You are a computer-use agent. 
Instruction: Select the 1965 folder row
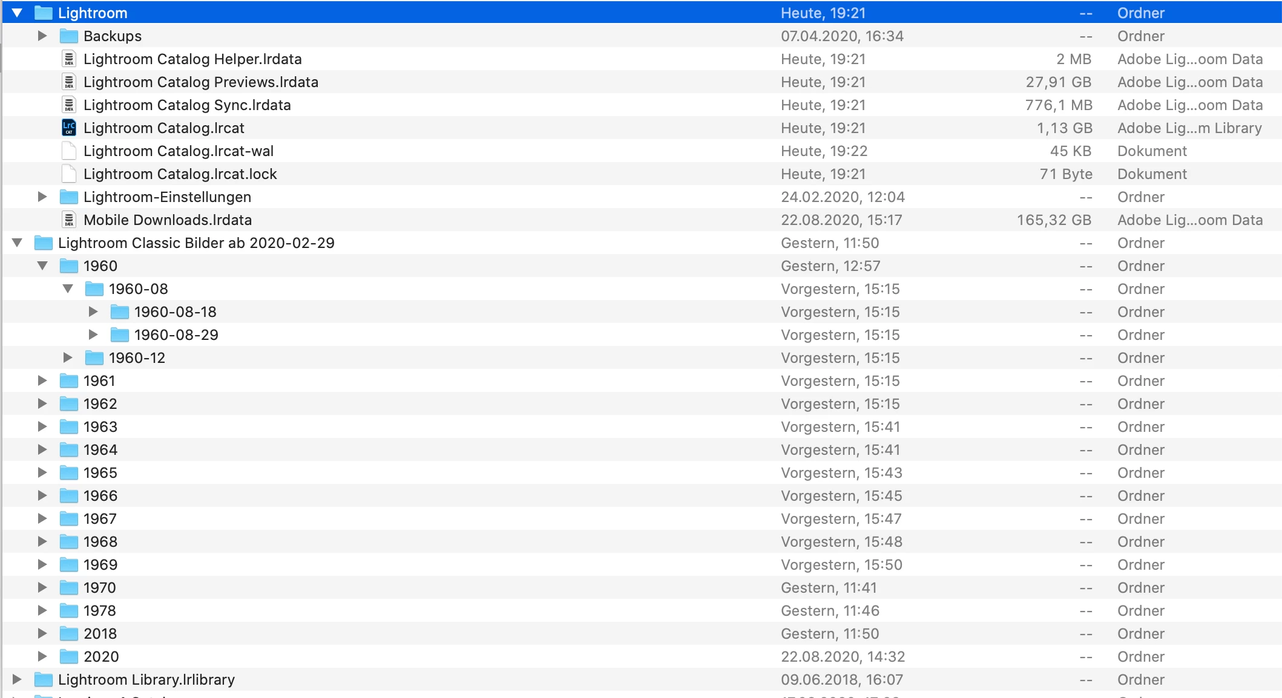100,473
